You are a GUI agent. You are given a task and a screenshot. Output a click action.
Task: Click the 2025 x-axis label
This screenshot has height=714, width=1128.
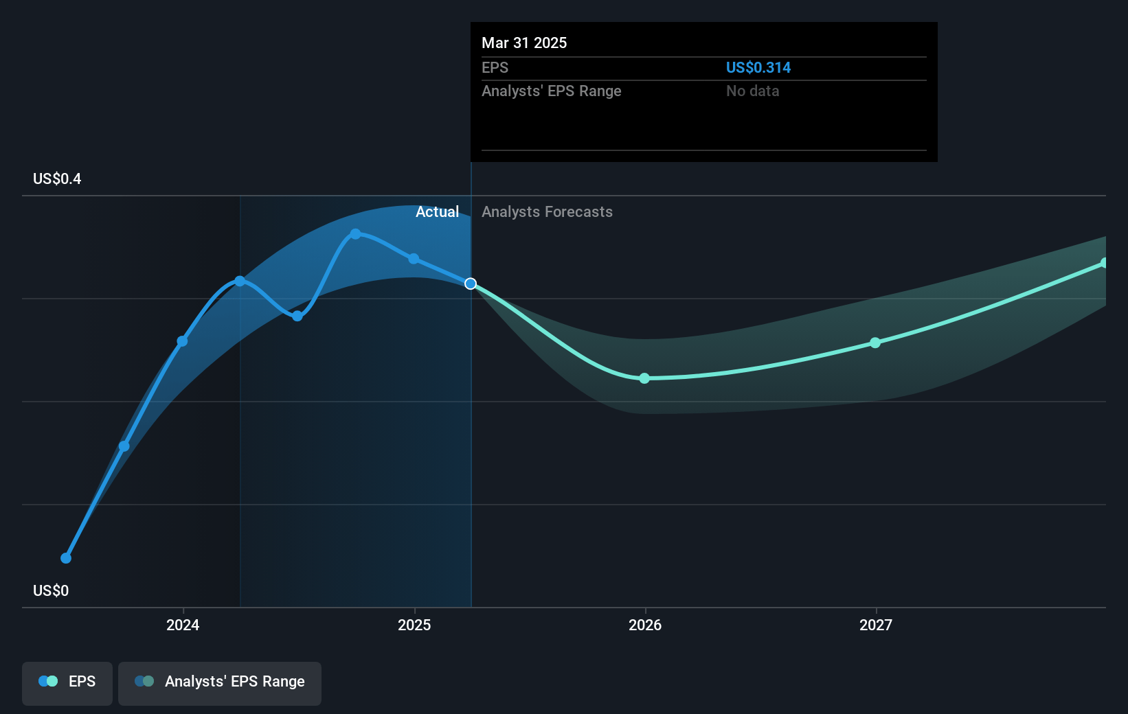click(414, 625)
